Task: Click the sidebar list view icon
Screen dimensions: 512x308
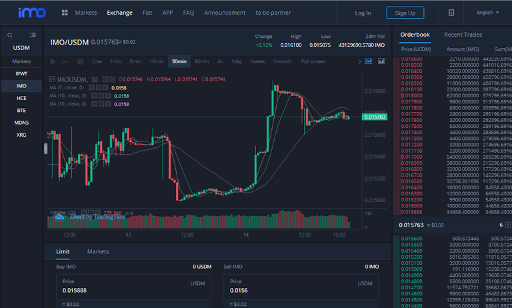Action: (x=33, y=35)
